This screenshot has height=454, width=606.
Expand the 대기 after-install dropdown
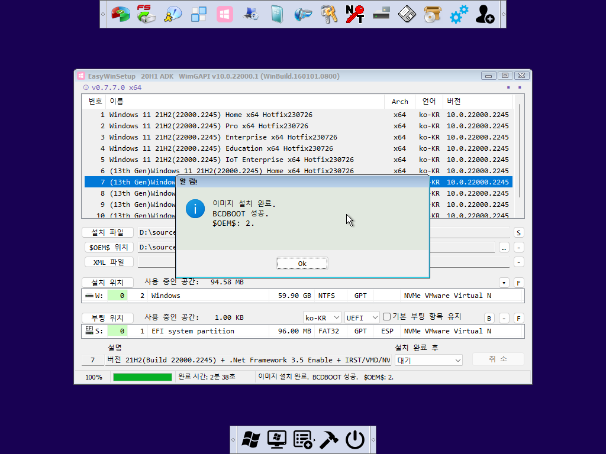[x=428, y=360]
